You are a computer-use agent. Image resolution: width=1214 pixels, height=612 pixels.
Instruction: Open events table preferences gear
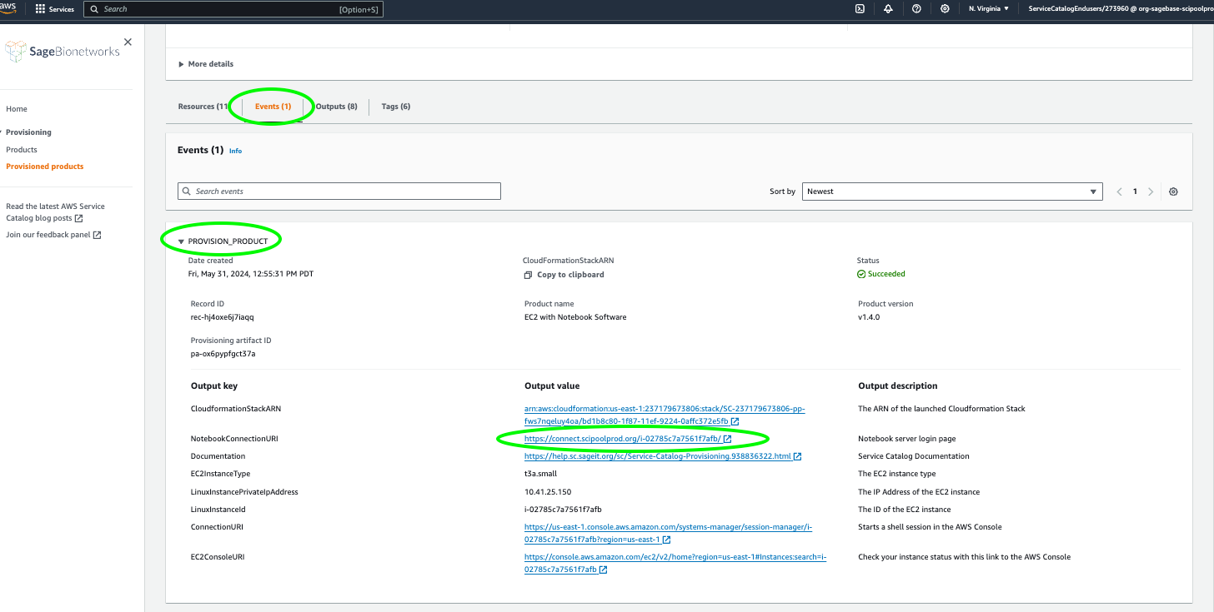(1173, 192)
